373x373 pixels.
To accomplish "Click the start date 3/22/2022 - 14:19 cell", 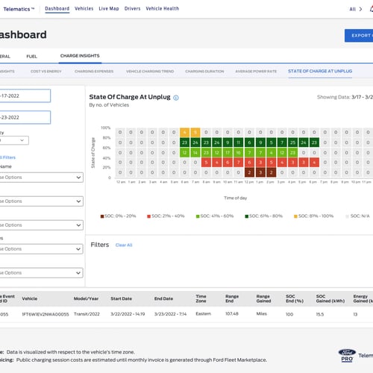I will point(128,314).
